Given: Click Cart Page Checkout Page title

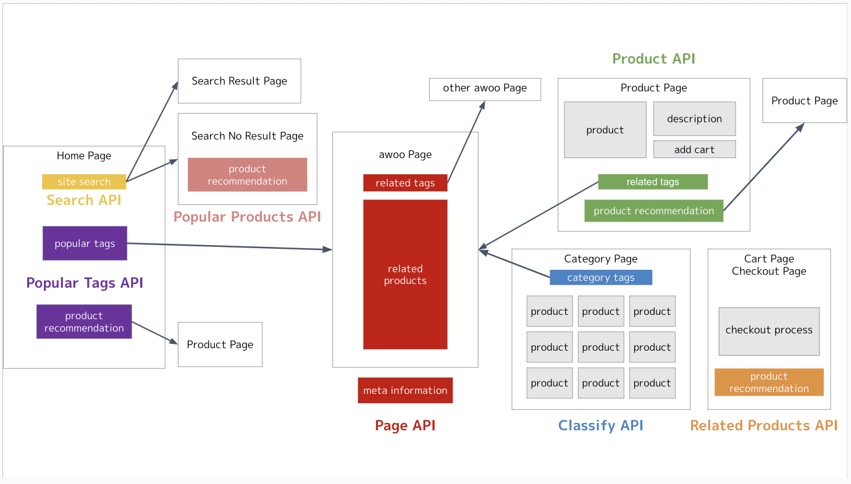Looking at the screenshot, I should pyautogui.click(x=769, y=265).
